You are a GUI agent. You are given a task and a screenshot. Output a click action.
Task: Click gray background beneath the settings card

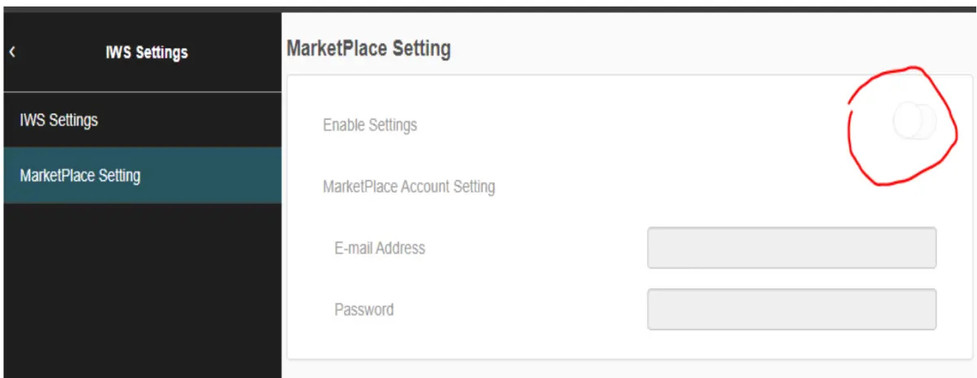[x=627, y=369]
